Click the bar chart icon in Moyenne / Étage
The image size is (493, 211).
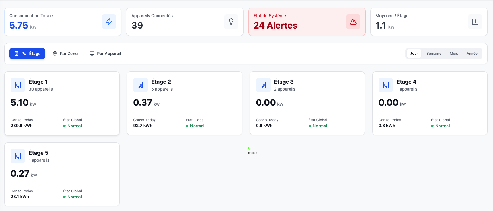pyautogui.click(x=475, y=22)
